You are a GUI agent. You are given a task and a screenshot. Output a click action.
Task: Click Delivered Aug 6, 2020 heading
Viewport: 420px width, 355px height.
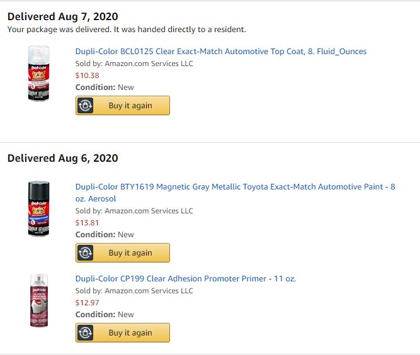click(x=63, y=158)
